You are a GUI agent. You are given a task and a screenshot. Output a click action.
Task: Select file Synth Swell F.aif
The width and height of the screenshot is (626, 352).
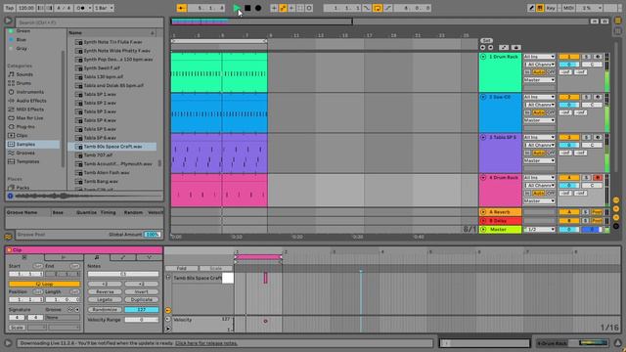[x=102, y=67]
